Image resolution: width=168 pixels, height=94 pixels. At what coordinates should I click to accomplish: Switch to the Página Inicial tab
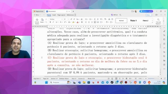(x=39, y=11)
